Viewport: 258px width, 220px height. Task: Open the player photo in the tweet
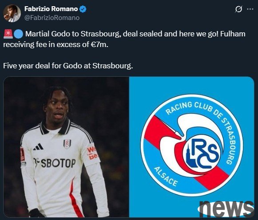pyautogui.click(x=66, y=147)
